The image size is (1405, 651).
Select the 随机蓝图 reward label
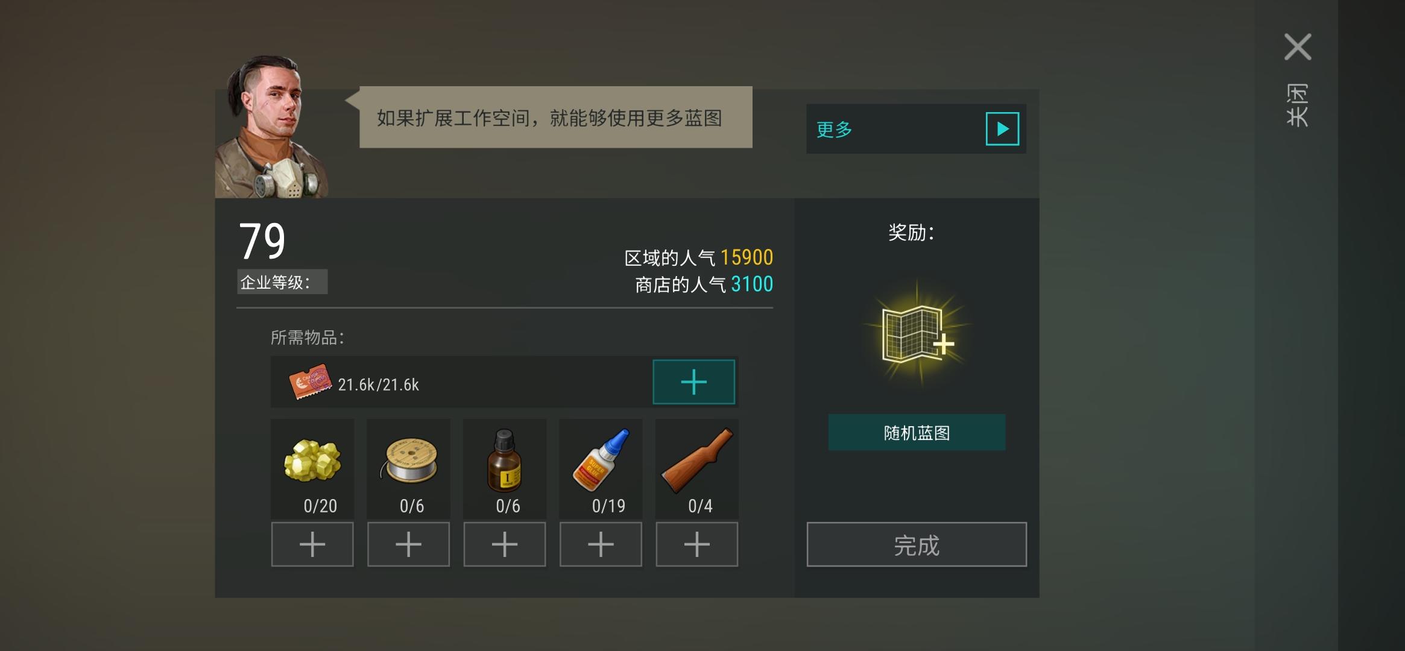pos(917,433)
